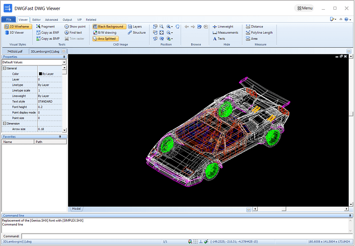Viewport: 355px width, 246px height.
Task: Click the green checkmark toggle in status bar
Action: click(206, 242)
